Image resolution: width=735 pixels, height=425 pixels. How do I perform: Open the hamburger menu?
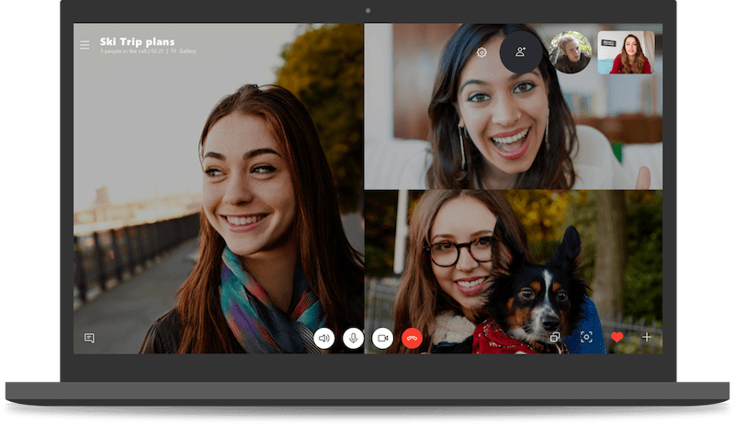tap(85, 45)
